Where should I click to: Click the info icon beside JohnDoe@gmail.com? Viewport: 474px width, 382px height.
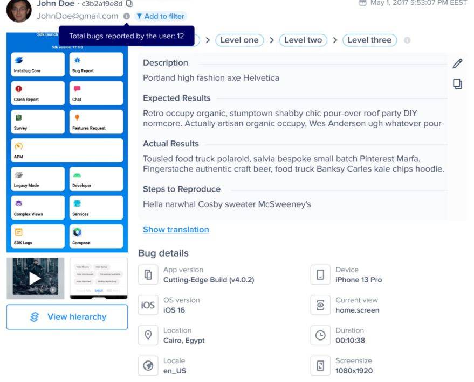tap(127, 16)
